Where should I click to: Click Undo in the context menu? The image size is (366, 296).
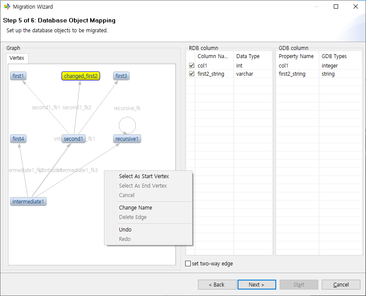click(x=125, y=230)
